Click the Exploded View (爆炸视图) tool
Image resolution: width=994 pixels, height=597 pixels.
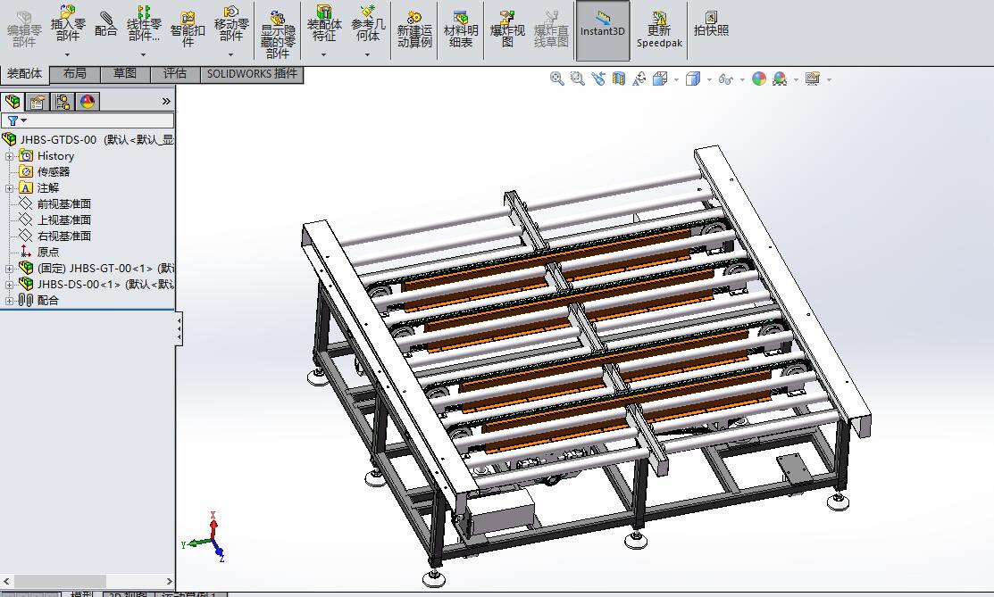507,29
